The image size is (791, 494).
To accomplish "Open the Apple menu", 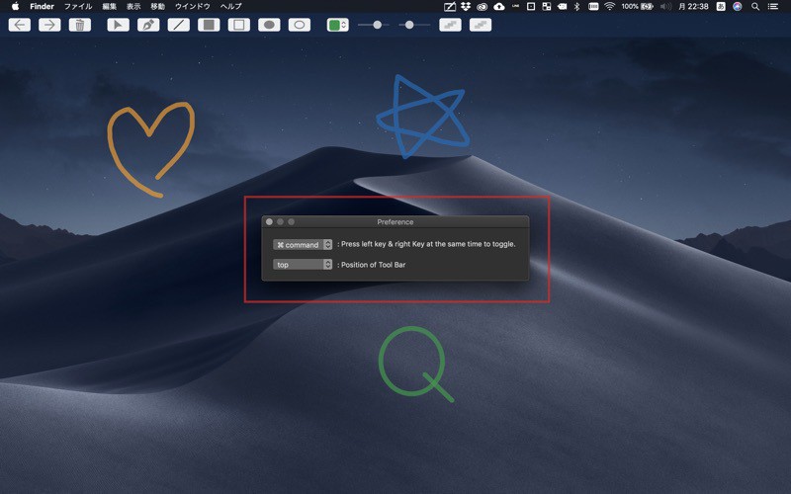I will tap(15, 7).
